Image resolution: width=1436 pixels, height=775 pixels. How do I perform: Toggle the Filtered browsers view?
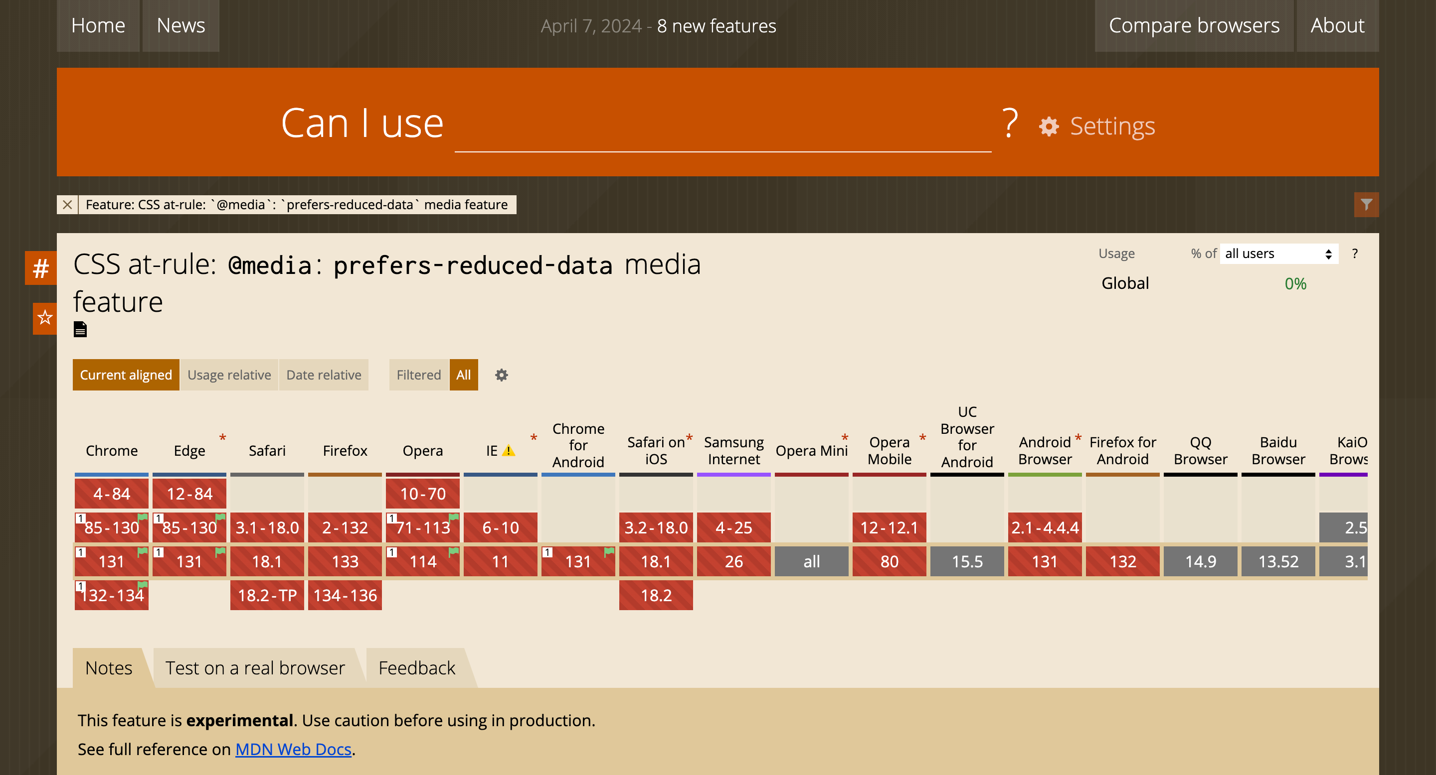(x=418, y=375)
